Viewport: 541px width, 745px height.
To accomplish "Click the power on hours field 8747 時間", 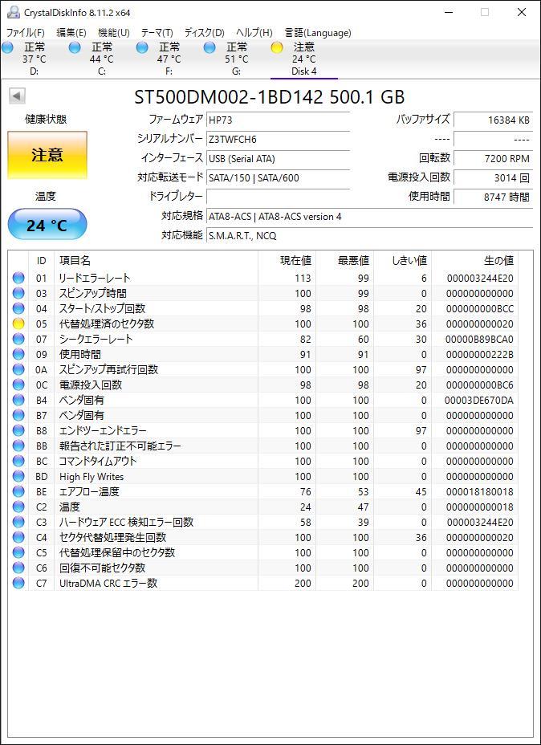I will [493, 197].
